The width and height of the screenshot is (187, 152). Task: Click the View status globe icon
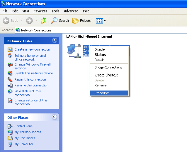(x=10, y=91)
